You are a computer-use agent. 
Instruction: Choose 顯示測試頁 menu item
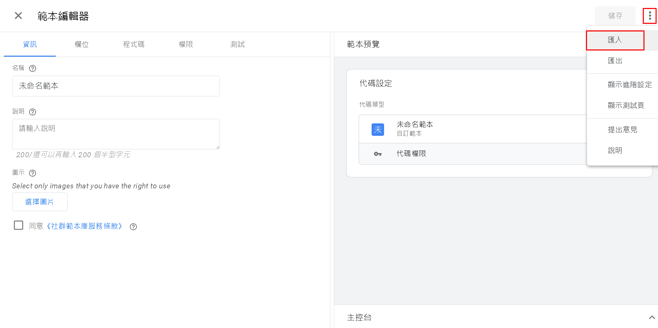tap(622, 106)
